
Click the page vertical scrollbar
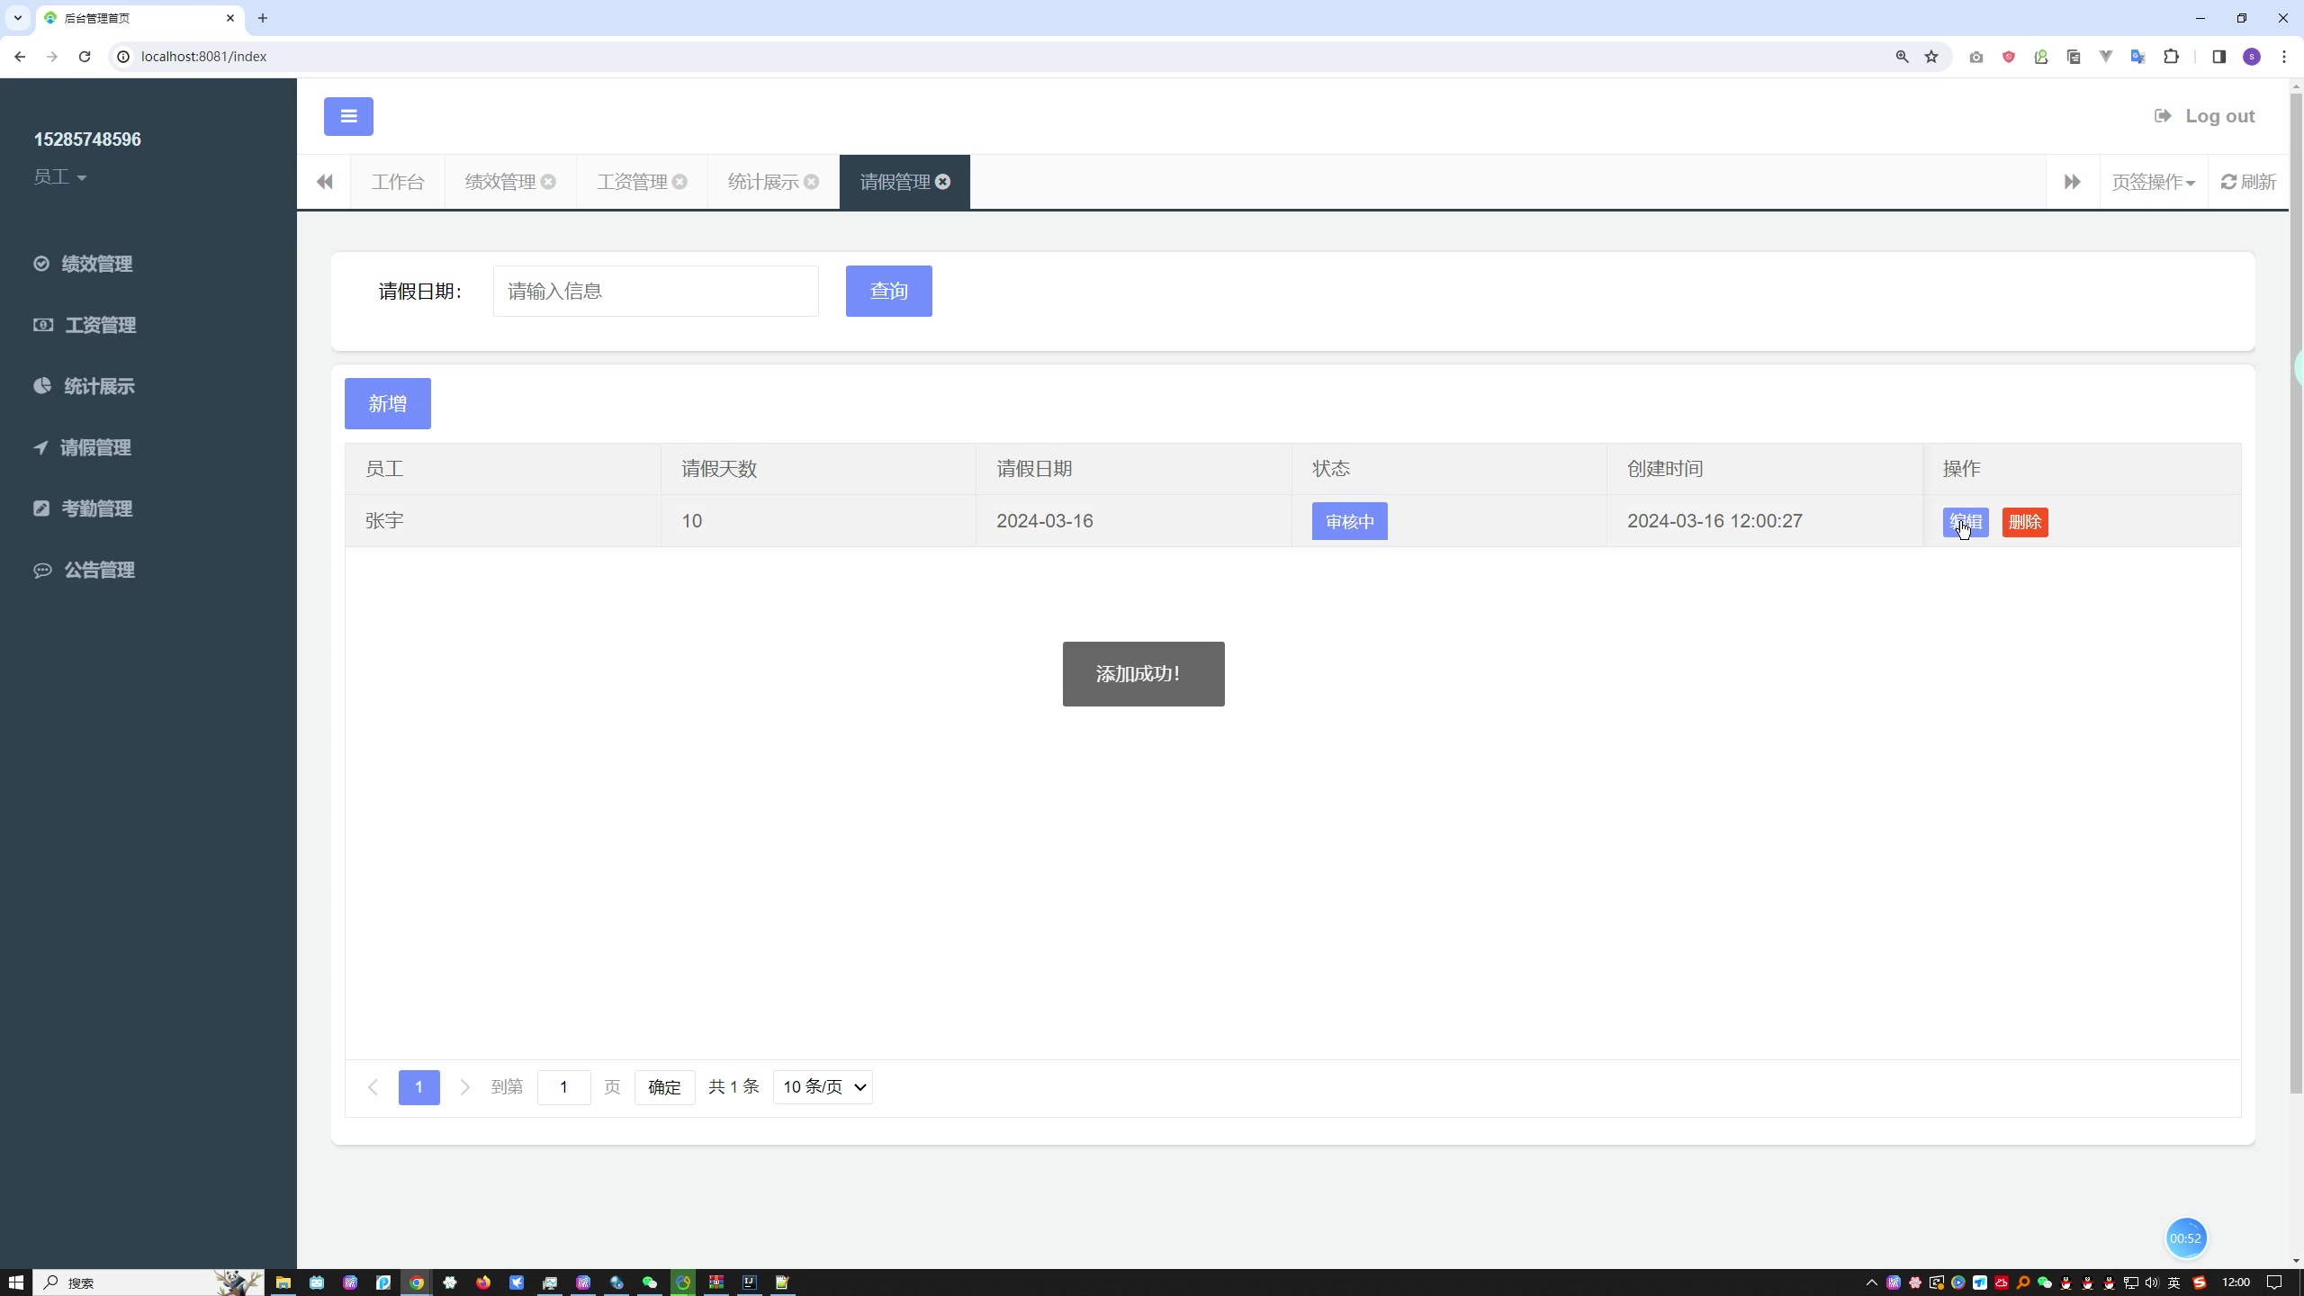click(2296, 594)
